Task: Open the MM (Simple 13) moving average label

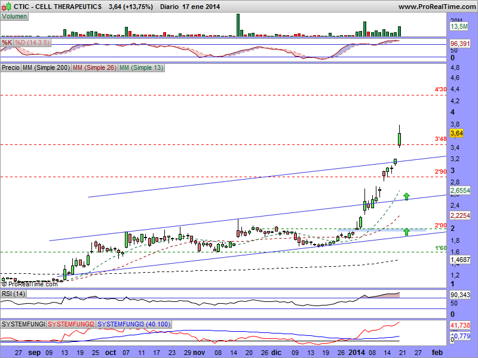Action: click(141, 67)
